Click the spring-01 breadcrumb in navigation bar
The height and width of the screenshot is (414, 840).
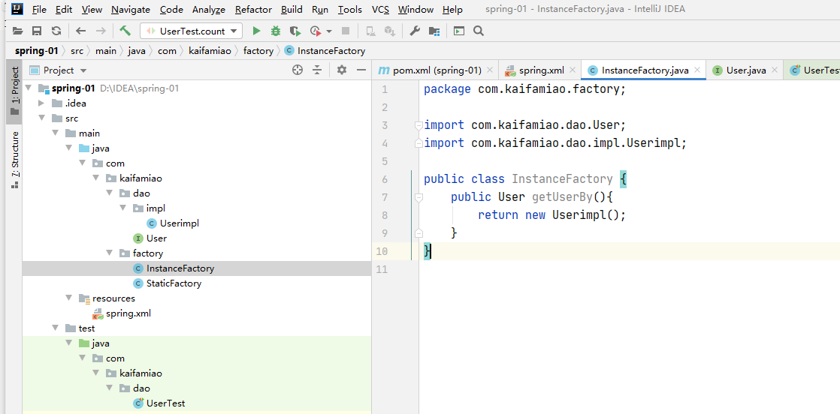36,51
